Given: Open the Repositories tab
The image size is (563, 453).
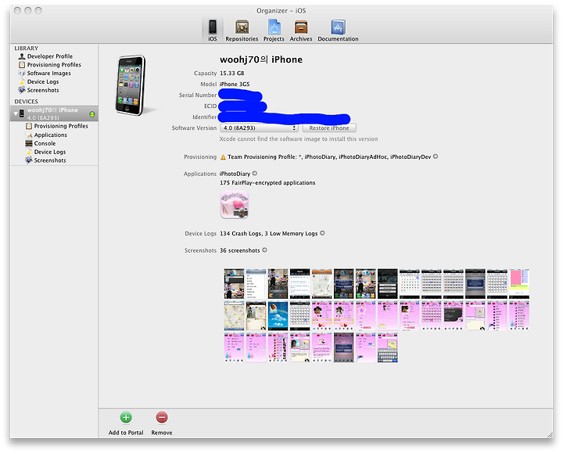Looking at the screenshot, I should [242, 31].
